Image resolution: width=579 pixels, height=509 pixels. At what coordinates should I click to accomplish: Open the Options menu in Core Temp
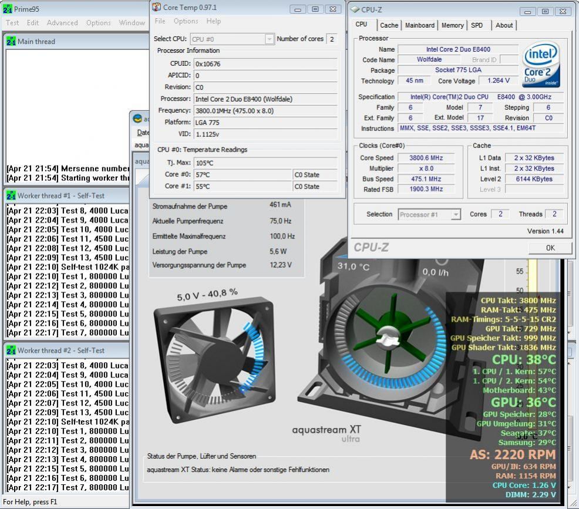186,21
